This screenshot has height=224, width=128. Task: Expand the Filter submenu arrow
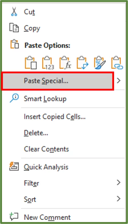(x=118, y=182)
